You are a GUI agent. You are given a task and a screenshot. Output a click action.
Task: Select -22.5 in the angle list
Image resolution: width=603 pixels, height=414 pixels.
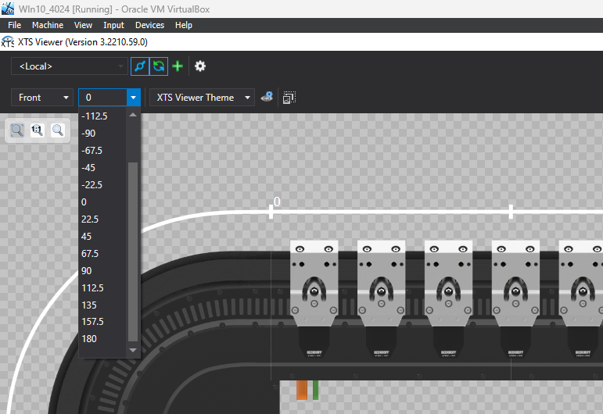[x=102, y=184]
